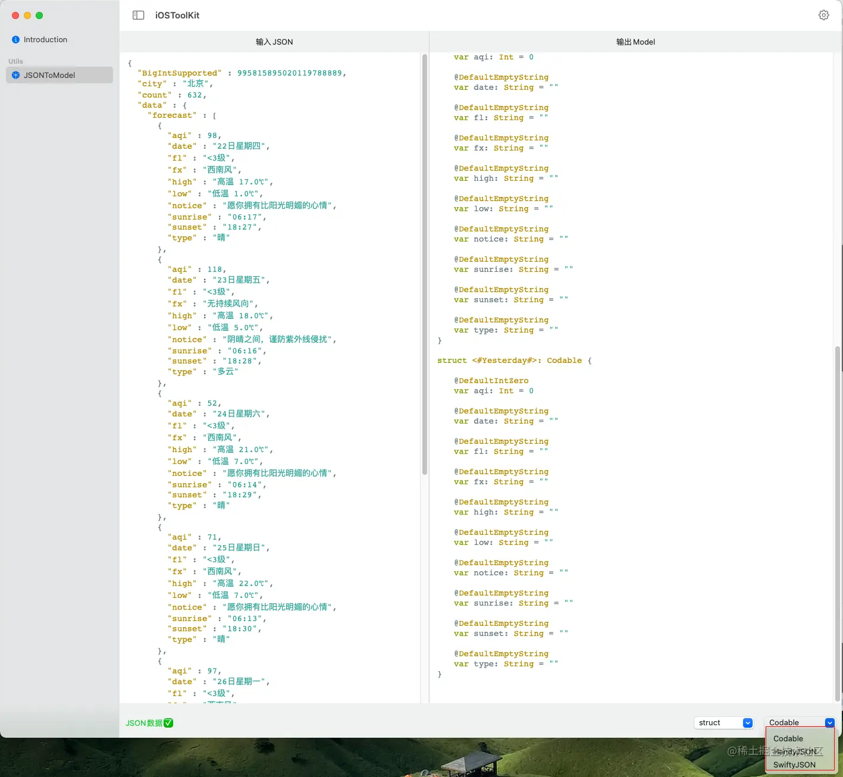
Task: Click the date line "23日星期五"
Action: [219, 280]
